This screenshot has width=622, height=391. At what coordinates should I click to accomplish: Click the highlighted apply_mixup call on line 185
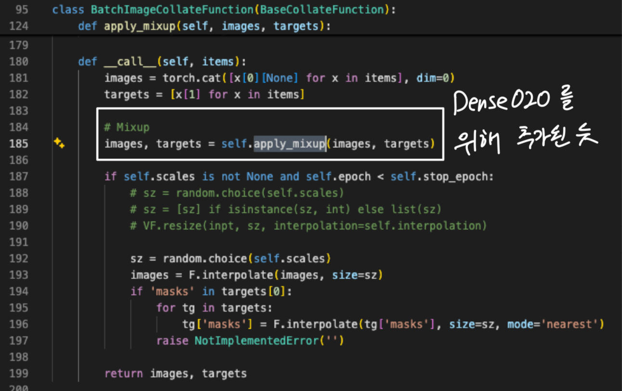290,143
